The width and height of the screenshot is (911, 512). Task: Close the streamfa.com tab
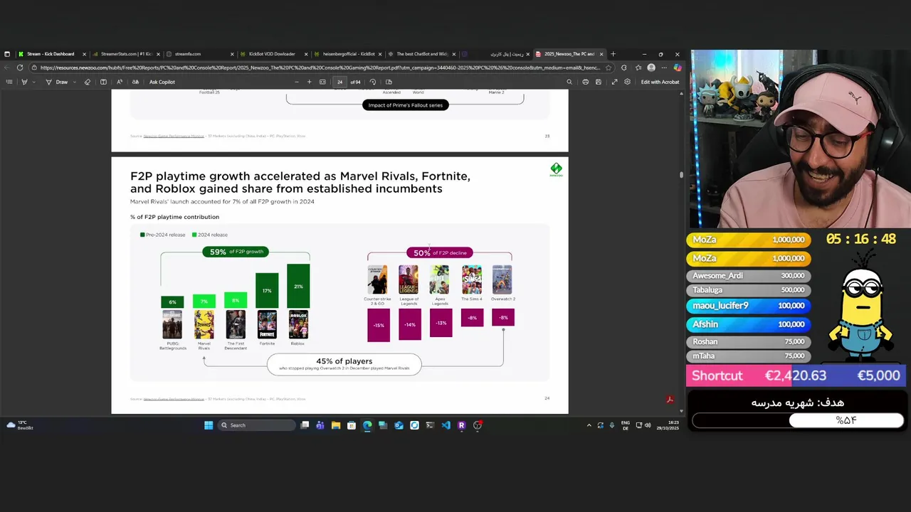pyautogui.click(x=233, y=54)
